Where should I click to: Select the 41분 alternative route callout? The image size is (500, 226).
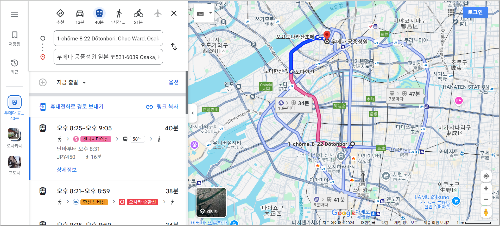(x=329, y=202)
